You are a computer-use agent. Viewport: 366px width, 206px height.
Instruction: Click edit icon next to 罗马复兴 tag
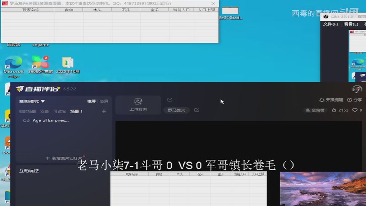[197, 110]
